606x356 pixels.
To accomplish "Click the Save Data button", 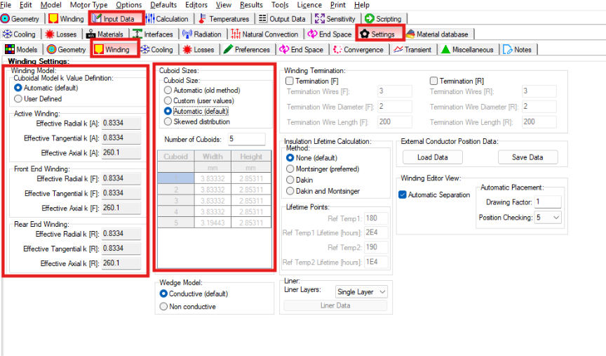I will pos(528,157).
